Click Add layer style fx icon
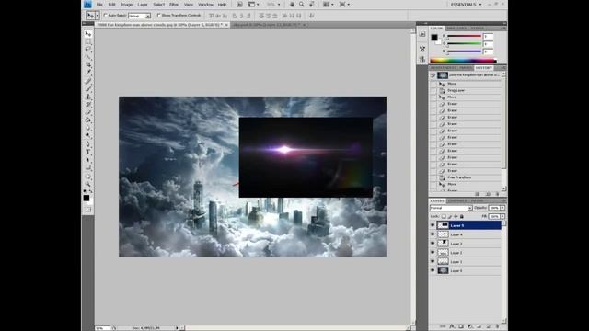The height and width of the screenshot is (331, 589). coord(452,326)
